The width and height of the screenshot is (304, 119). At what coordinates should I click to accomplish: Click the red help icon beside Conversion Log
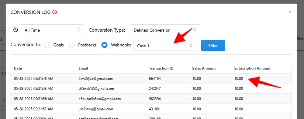55,12
